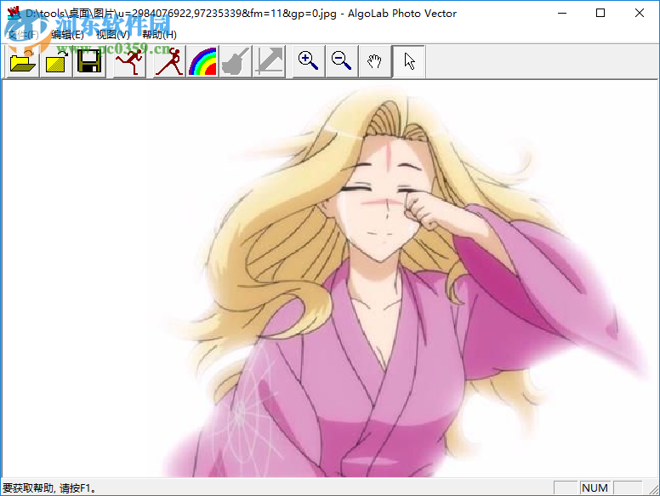Image resolution: width=660 pixels, height=496 pixels.
Task: Select the zoom out magnifier tool
Action: 342,61
